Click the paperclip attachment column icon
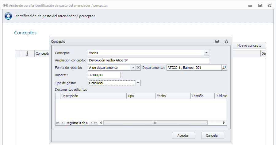The image size is (276, 145). pyautogui.click(x=27, y=54)
